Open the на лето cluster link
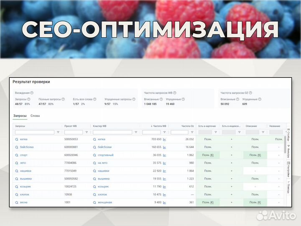 (103, 163)
